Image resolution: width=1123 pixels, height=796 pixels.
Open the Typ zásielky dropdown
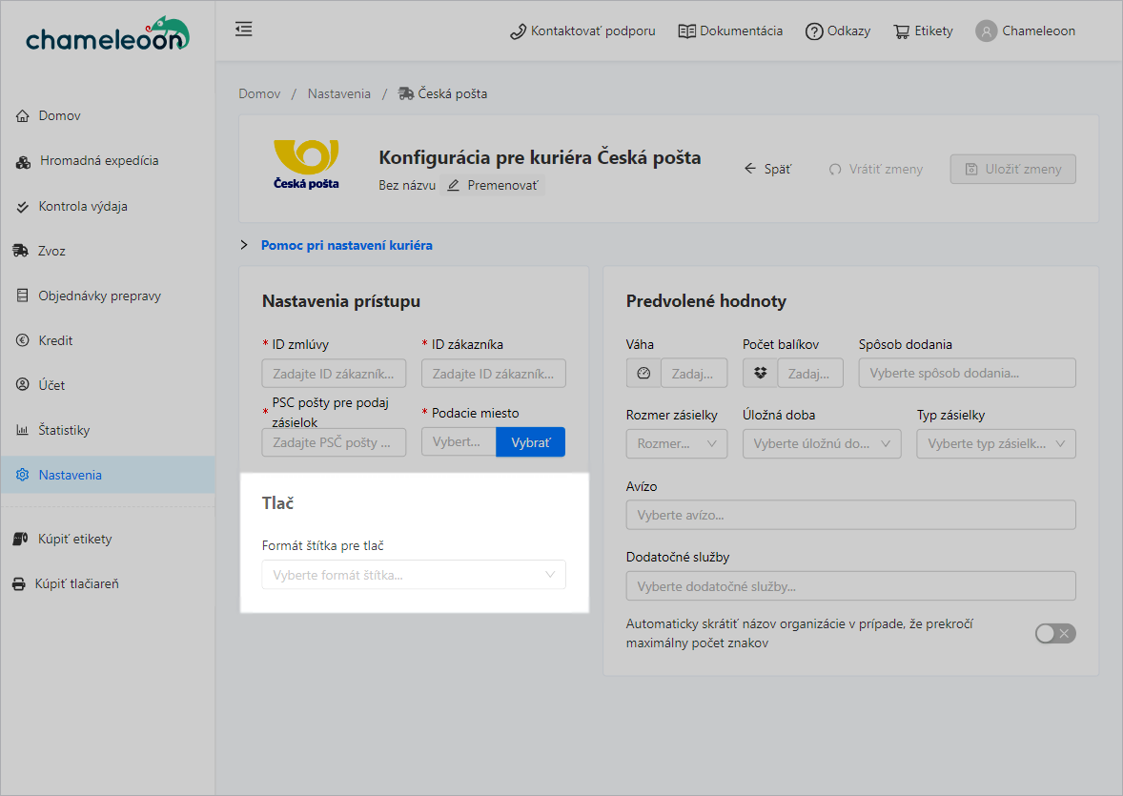pyautogui.click(x=995, y=443)
